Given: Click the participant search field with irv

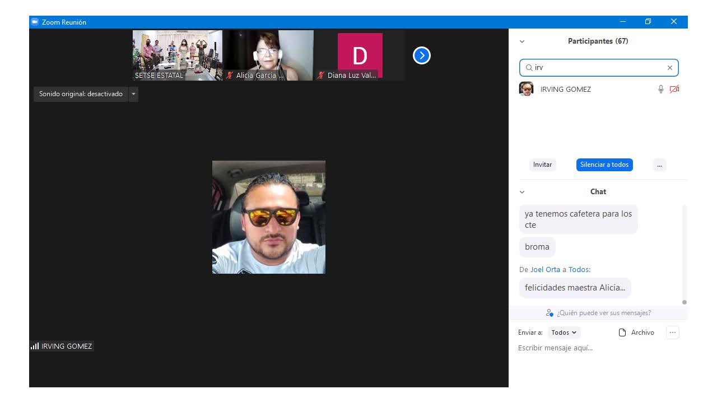Looking at the screenshot, I should pyautogui.click(x=599, y=68).
